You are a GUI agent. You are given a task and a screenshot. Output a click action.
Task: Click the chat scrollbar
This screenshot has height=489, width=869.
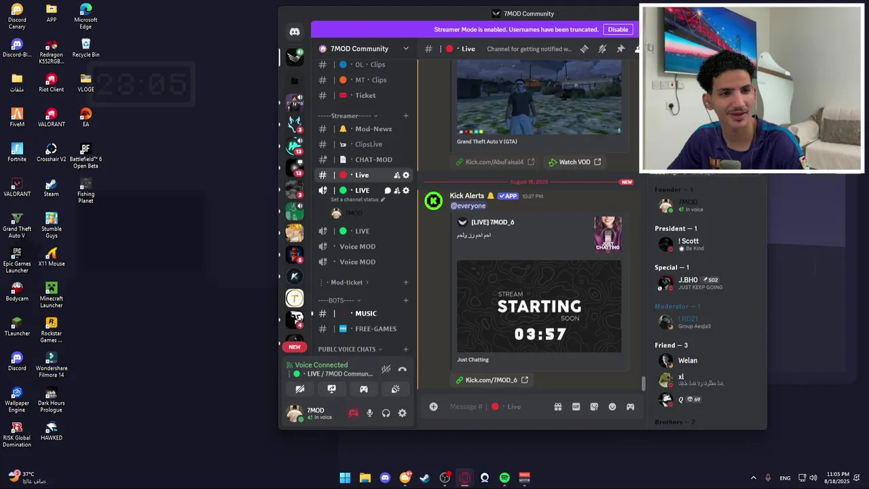644,383
